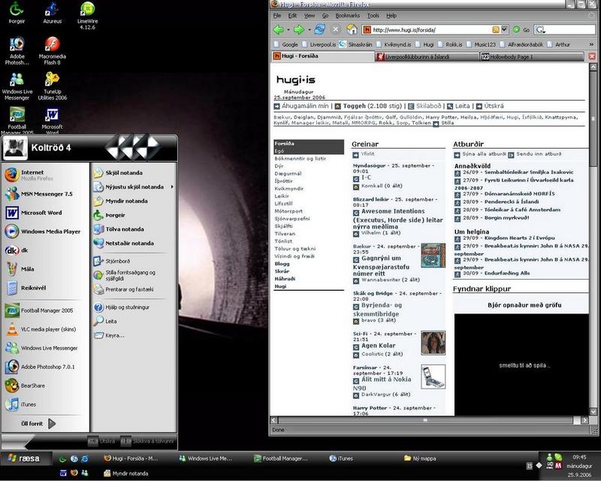Click Útskrá log off button in start menu
The image size is (601, 481).
click(x=102, y=441)
